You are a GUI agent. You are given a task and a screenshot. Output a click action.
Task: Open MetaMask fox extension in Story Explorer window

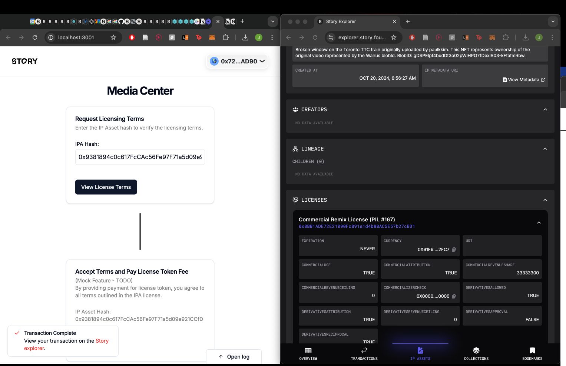pos(492,37)
